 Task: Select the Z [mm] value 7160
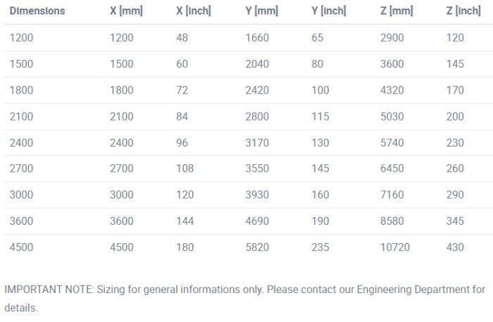[392, 195]
